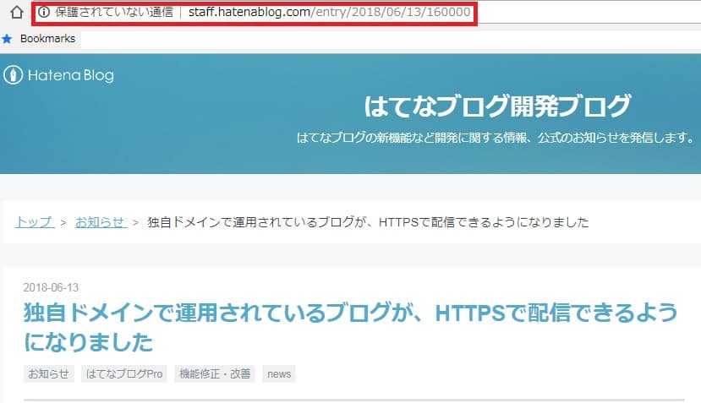The width and height of the screenshot is (701, 403).
Task: Open the site info icon beside 保護されていない通信
Action: click(44, 12)
